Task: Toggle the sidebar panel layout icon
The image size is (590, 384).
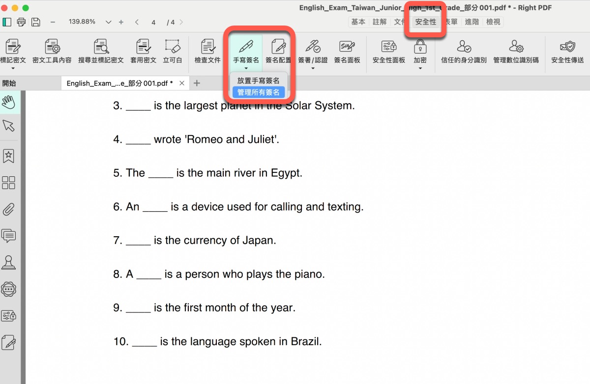Action: pos(7,22)
